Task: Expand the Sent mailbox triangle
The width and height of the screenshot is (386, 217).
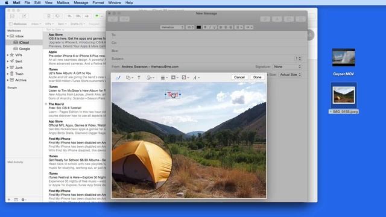Action: (x=8, y=61)
